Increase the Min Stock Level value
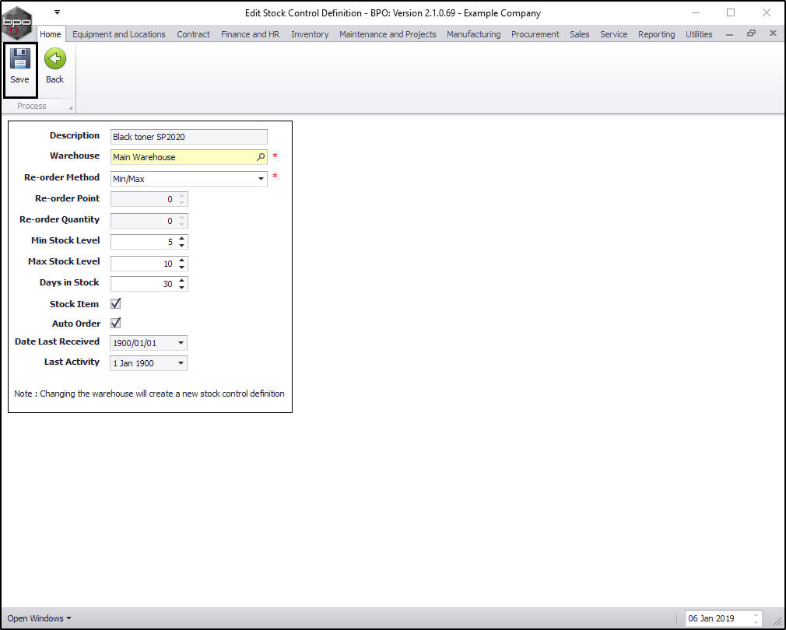Screen dimensions: 786x630 182,238
